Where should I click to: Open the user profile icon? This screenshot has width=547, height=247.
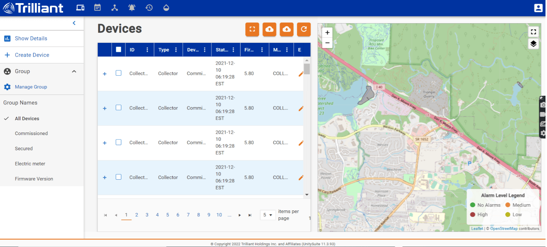pos(538,8)
